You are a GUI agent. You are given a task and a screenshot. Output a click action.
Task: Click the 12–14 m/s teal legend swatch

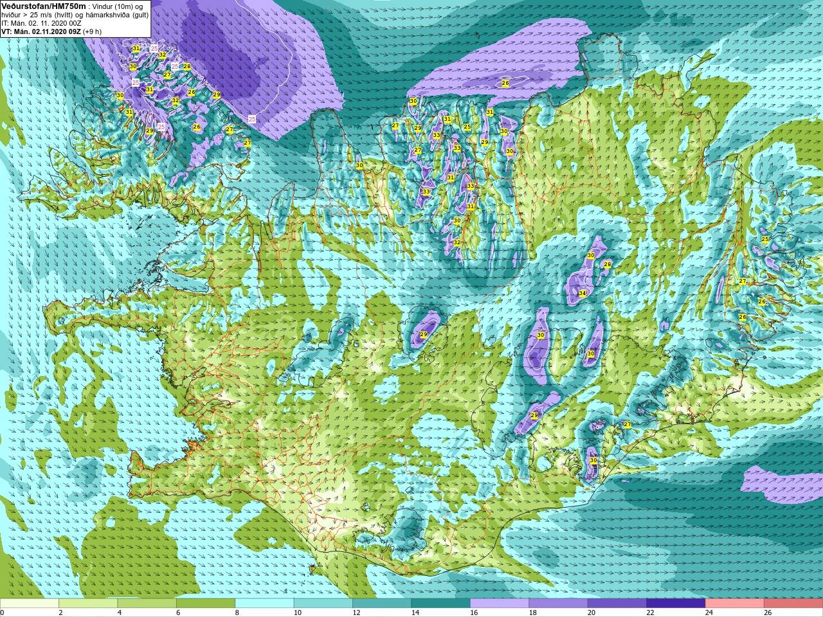(382, 604)
